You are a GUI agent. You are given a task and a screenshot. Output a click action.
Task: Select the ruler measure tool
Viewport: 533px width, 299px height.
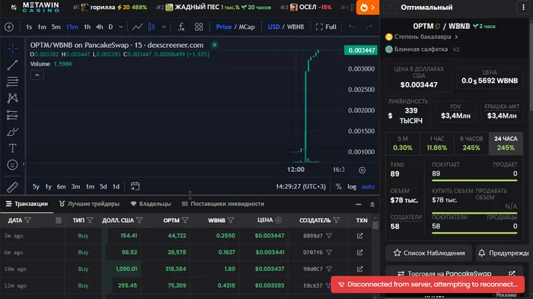13,187
